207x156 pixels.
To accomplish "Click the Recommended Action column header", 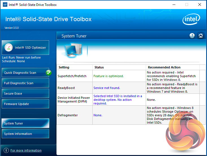I will tap(164, 67).
